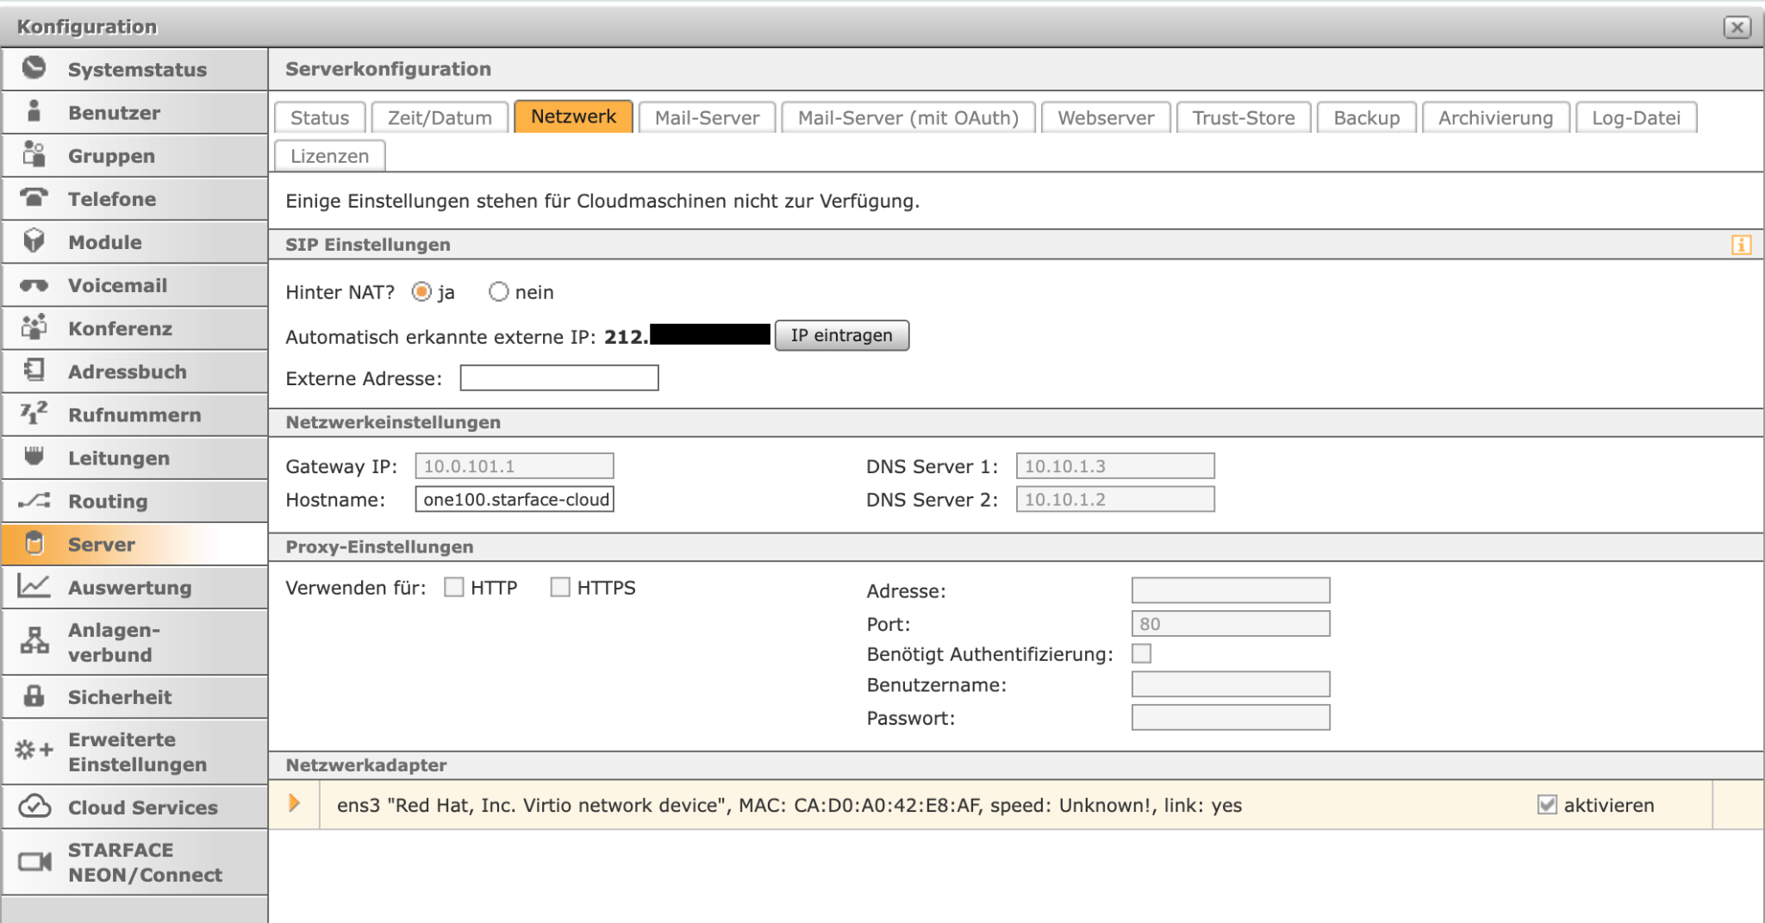
Task: Click the Cloudmaschinen notice text
Action: 602,201
